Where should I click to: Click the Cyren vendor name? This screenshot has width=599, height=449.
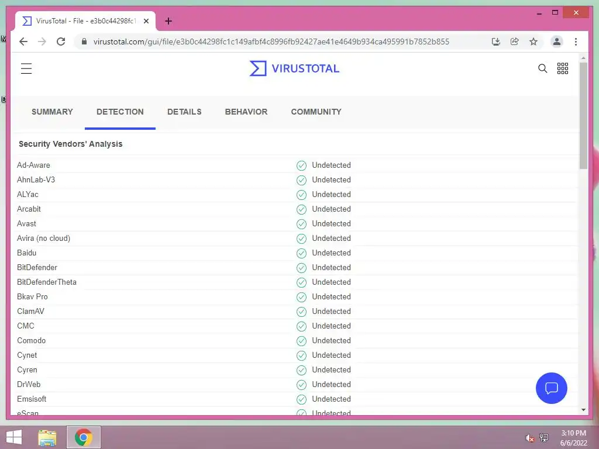(27, 370)
